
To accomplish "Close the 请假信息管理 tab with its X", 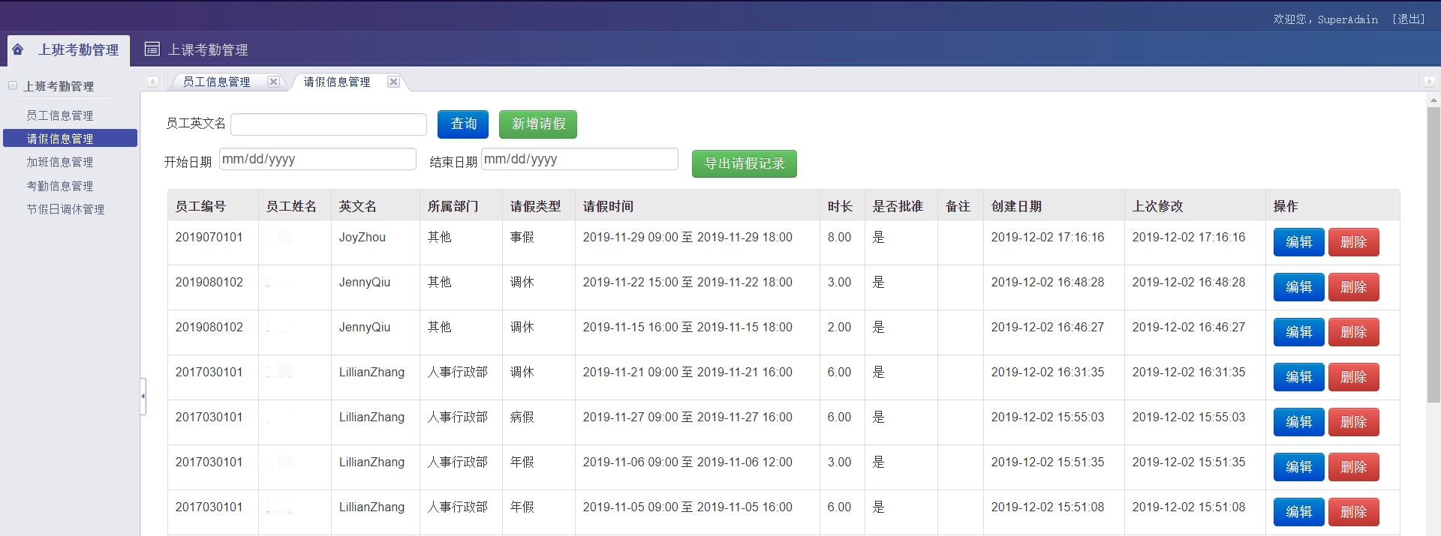I will 393,82.
